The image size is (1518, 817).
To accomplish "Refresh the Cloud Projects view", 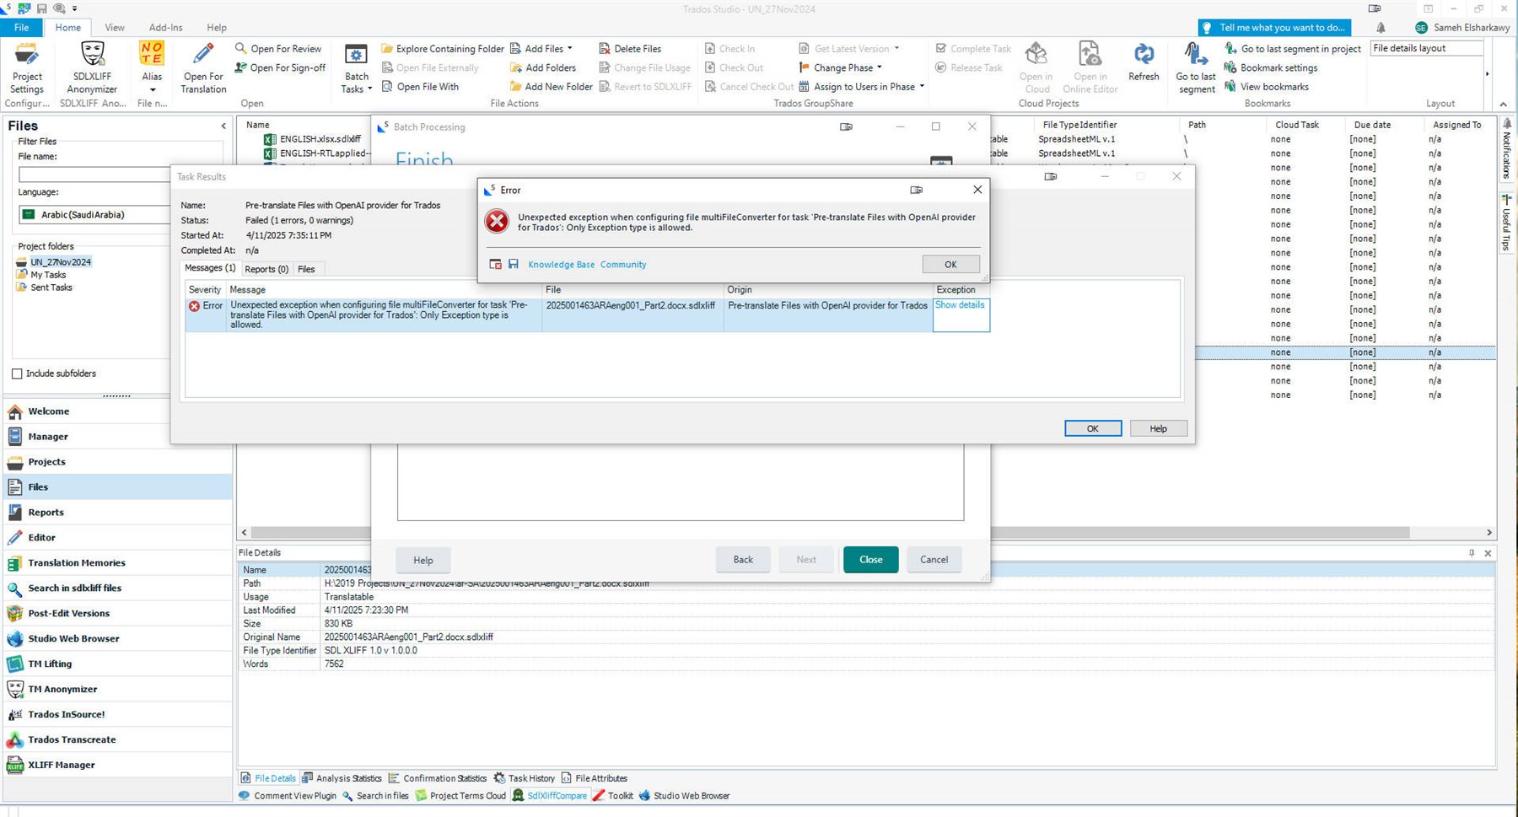I will 1143,67.
